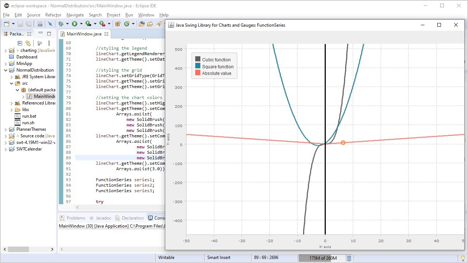Close the MainWindow.java editor tab
The image size is (468, 263).
(106, 34)
